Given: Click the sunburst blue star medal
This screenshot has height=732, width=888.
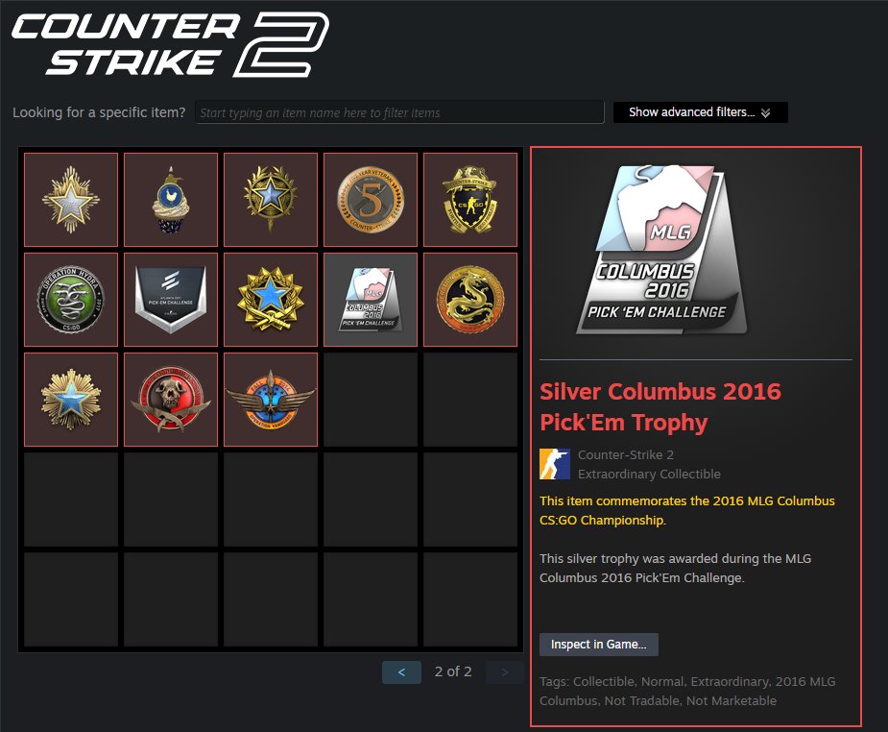Looking at the screenshot, I should (x=71, y=400).
